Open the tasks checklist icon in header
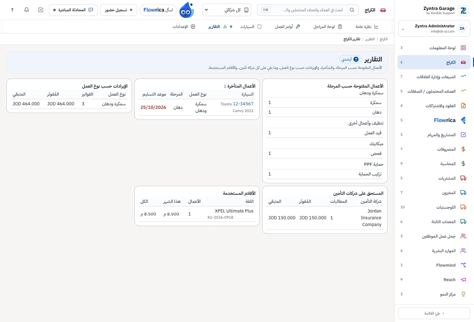The image size is (474, 322). pos(41,10)
